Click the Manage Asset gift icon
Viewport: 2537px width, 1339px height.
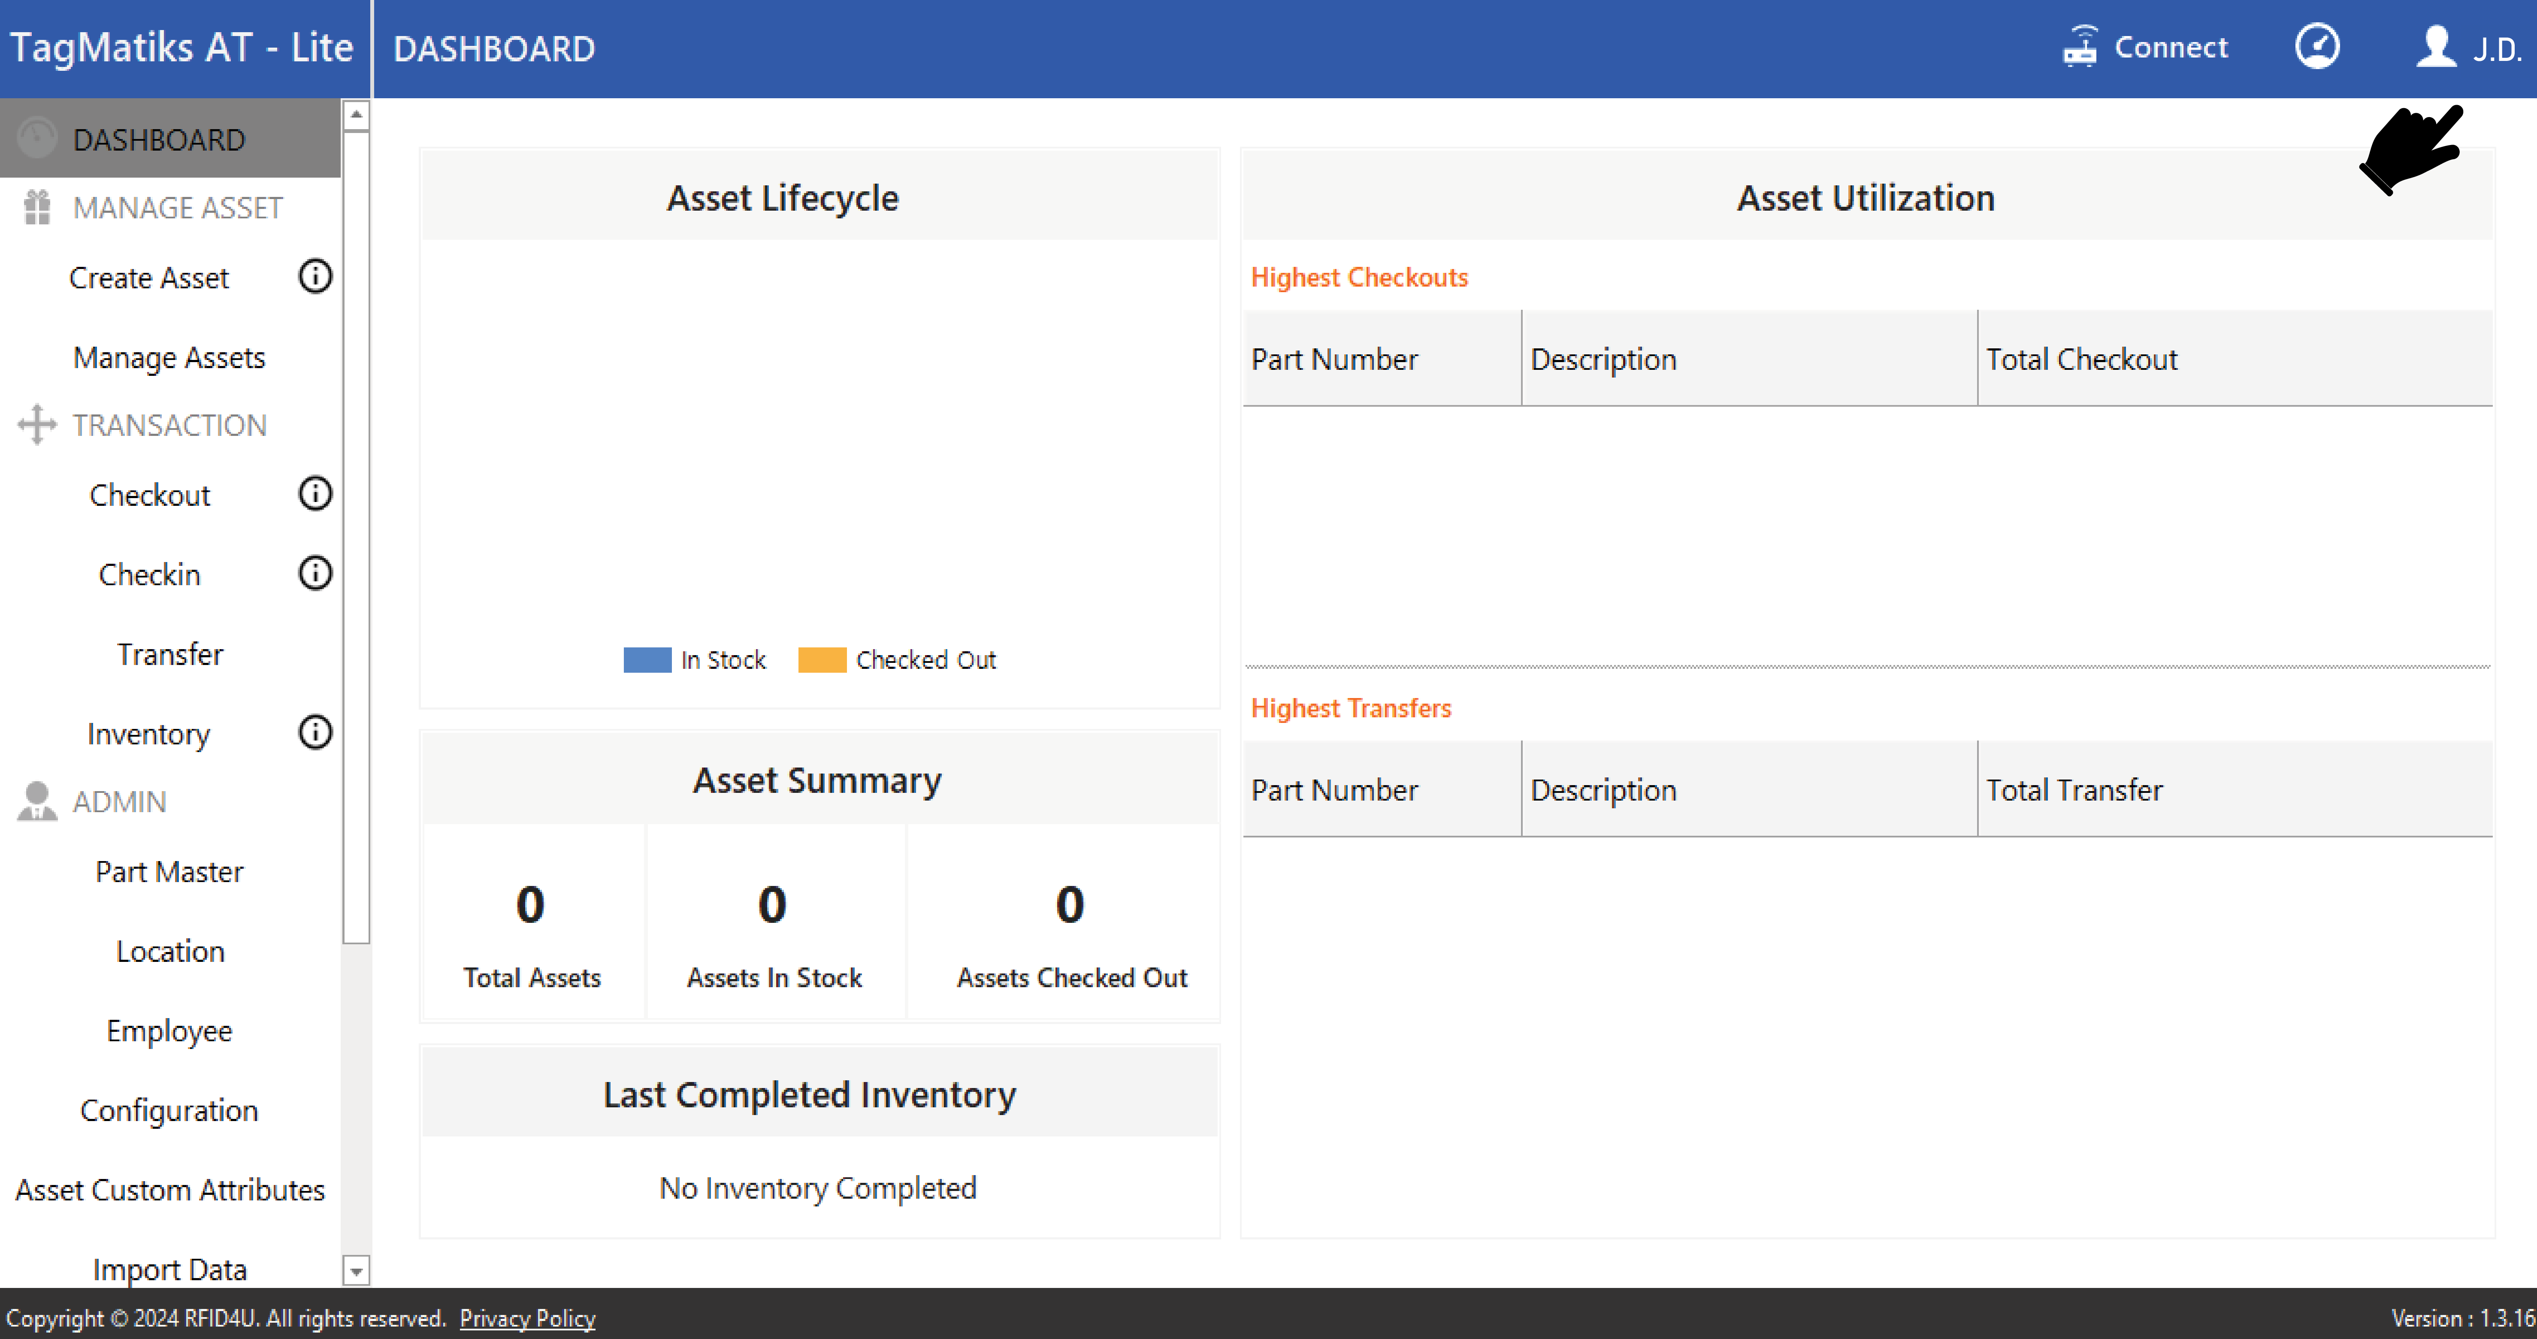pyautogui.click(x=37, y=208)
